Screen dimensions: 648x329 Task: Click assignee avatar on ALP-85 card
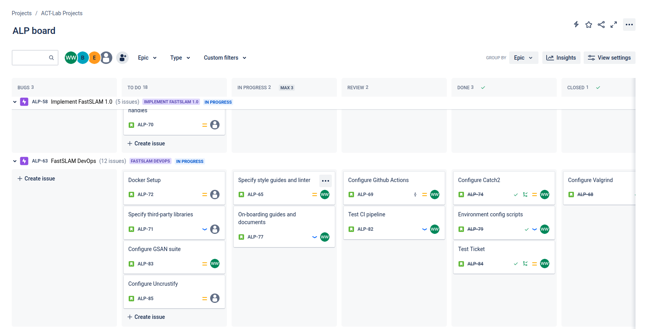[x=215, y=298]
